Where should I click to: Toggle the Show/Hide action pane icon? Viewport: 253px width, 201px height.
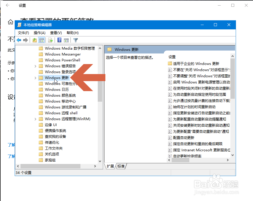click(66, 40)
